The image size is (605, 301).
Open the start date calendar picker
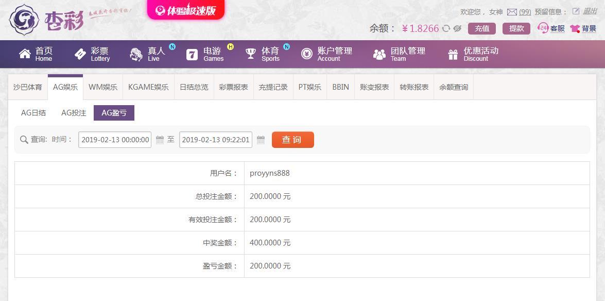coord(160,140)
